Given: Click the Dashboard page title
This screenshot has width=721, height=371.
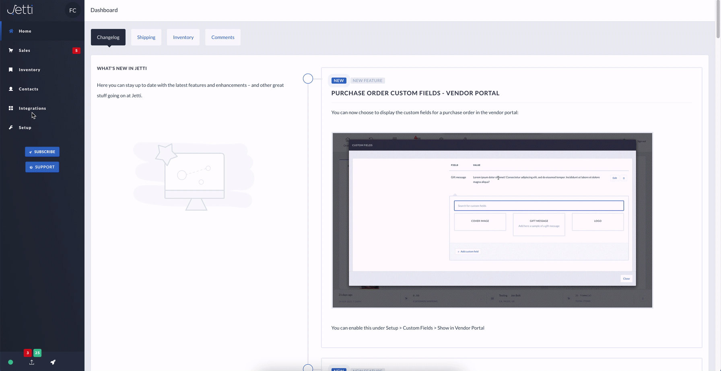Looking at the screenshot, I should tap(104, 10).
